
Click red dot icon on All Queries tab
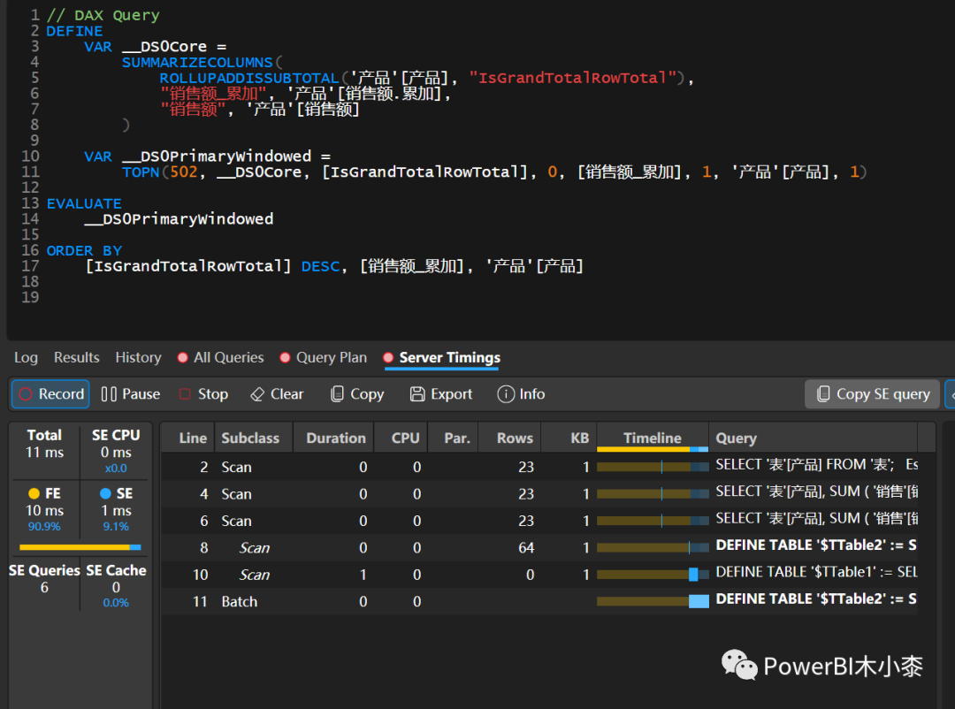coord(182,357)
